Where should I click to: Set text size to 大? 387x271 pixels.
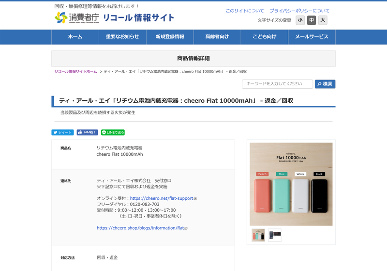[x=323, y=20]
